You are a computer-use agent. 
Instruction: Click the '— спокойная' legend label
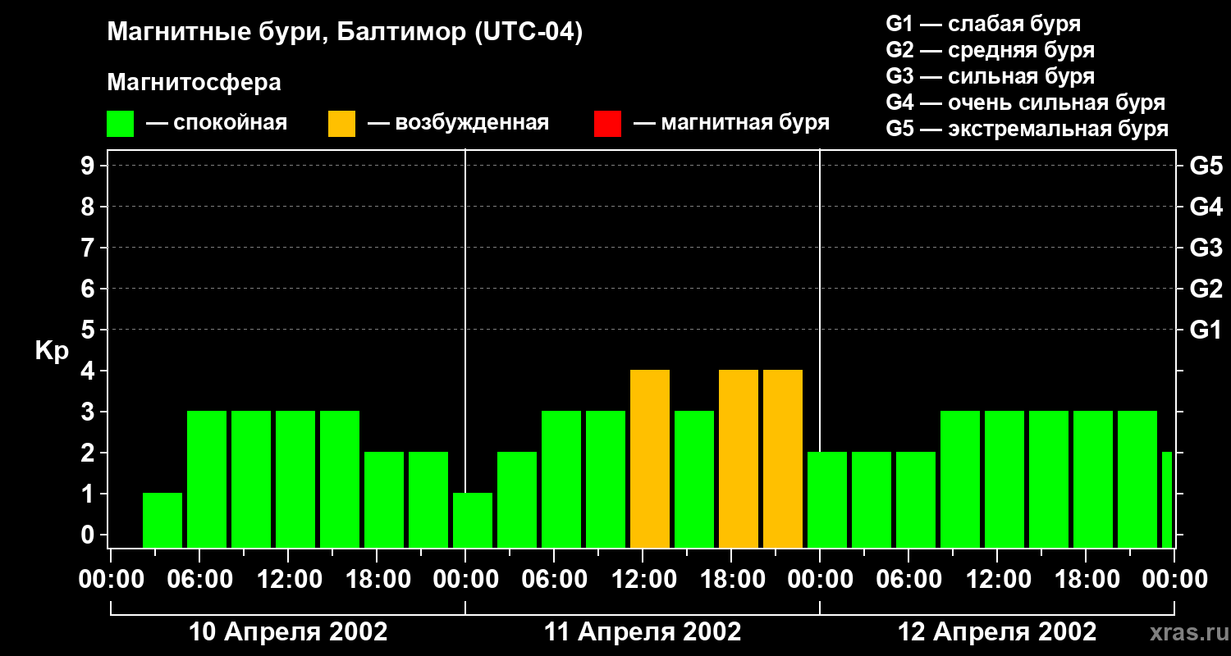coord(217,124)
